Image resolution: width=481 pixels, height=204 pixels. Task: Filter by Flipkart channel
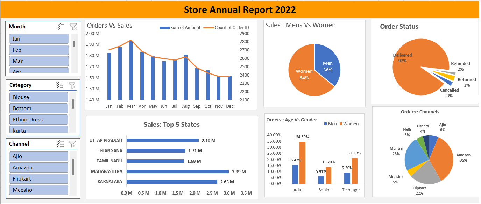[x=38, y=178]
